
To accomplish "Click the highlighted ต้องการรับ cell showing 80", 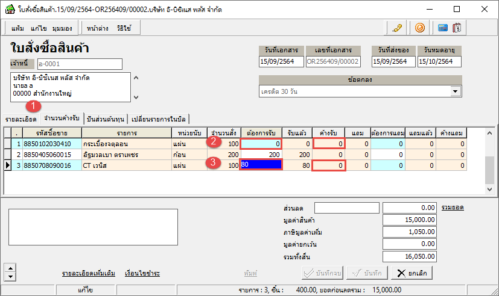I will point(261,165).
